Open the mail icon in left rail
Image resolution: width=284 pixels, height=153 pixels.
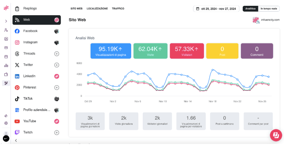[x=6, y=48]
